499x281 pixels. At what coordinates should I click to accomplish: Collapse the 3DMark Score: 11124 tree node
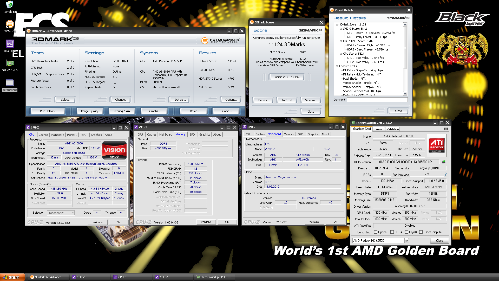tap(337, 24)
